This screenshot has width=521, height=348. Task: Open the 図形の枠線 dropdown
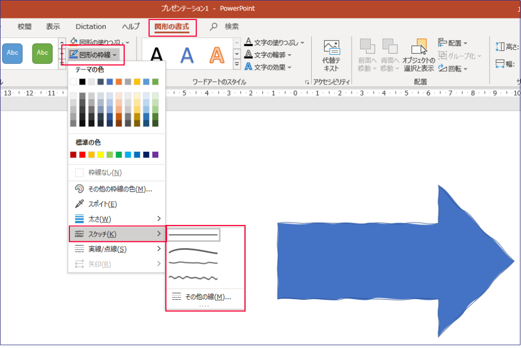point(93,55)
